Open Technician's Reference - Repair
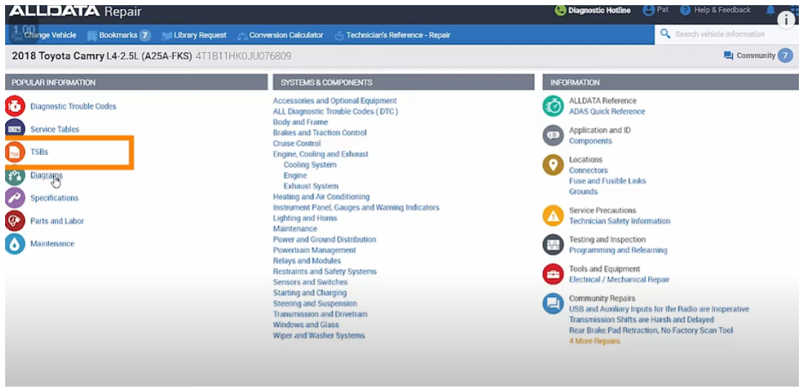Image resolution: width=804 pixels, height=392 pixels. pyautogui.click(x=393, y=35)
